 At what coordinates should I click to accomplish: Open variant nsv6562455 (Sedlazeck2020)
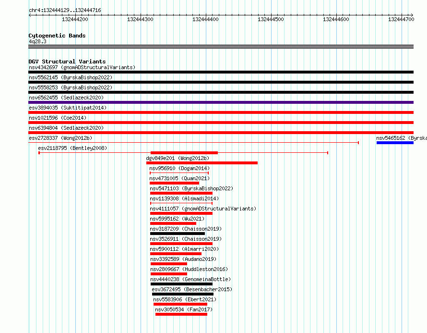pyautogui.click(x=66, y=98)
